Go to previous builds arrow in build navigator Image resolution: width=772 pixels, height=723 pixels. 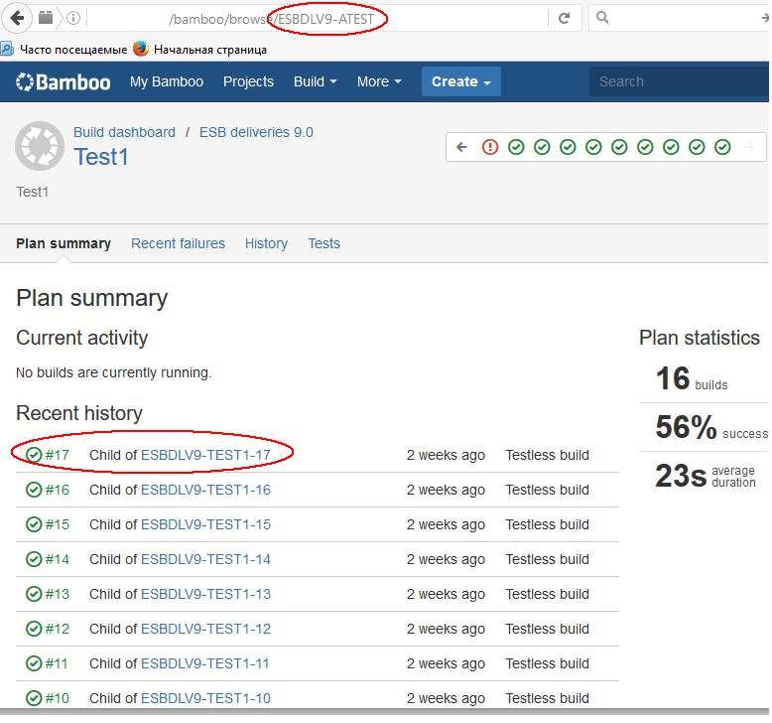pos(461,147)
